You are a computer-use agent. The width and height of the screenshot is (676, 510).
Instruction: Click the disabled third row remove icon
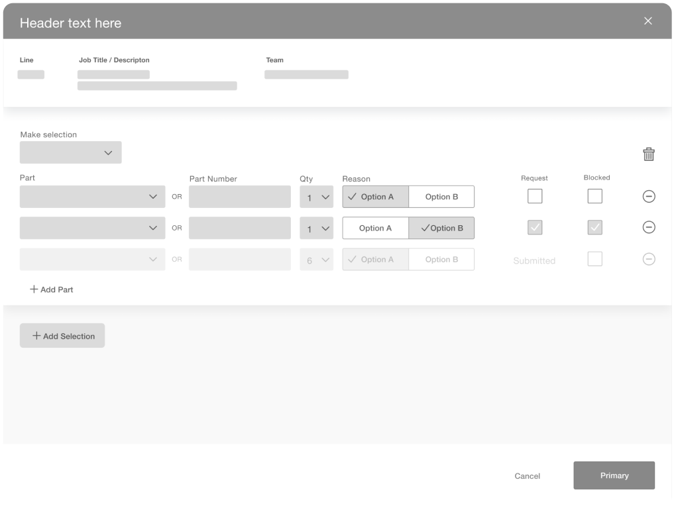click(x=649, y=259)
